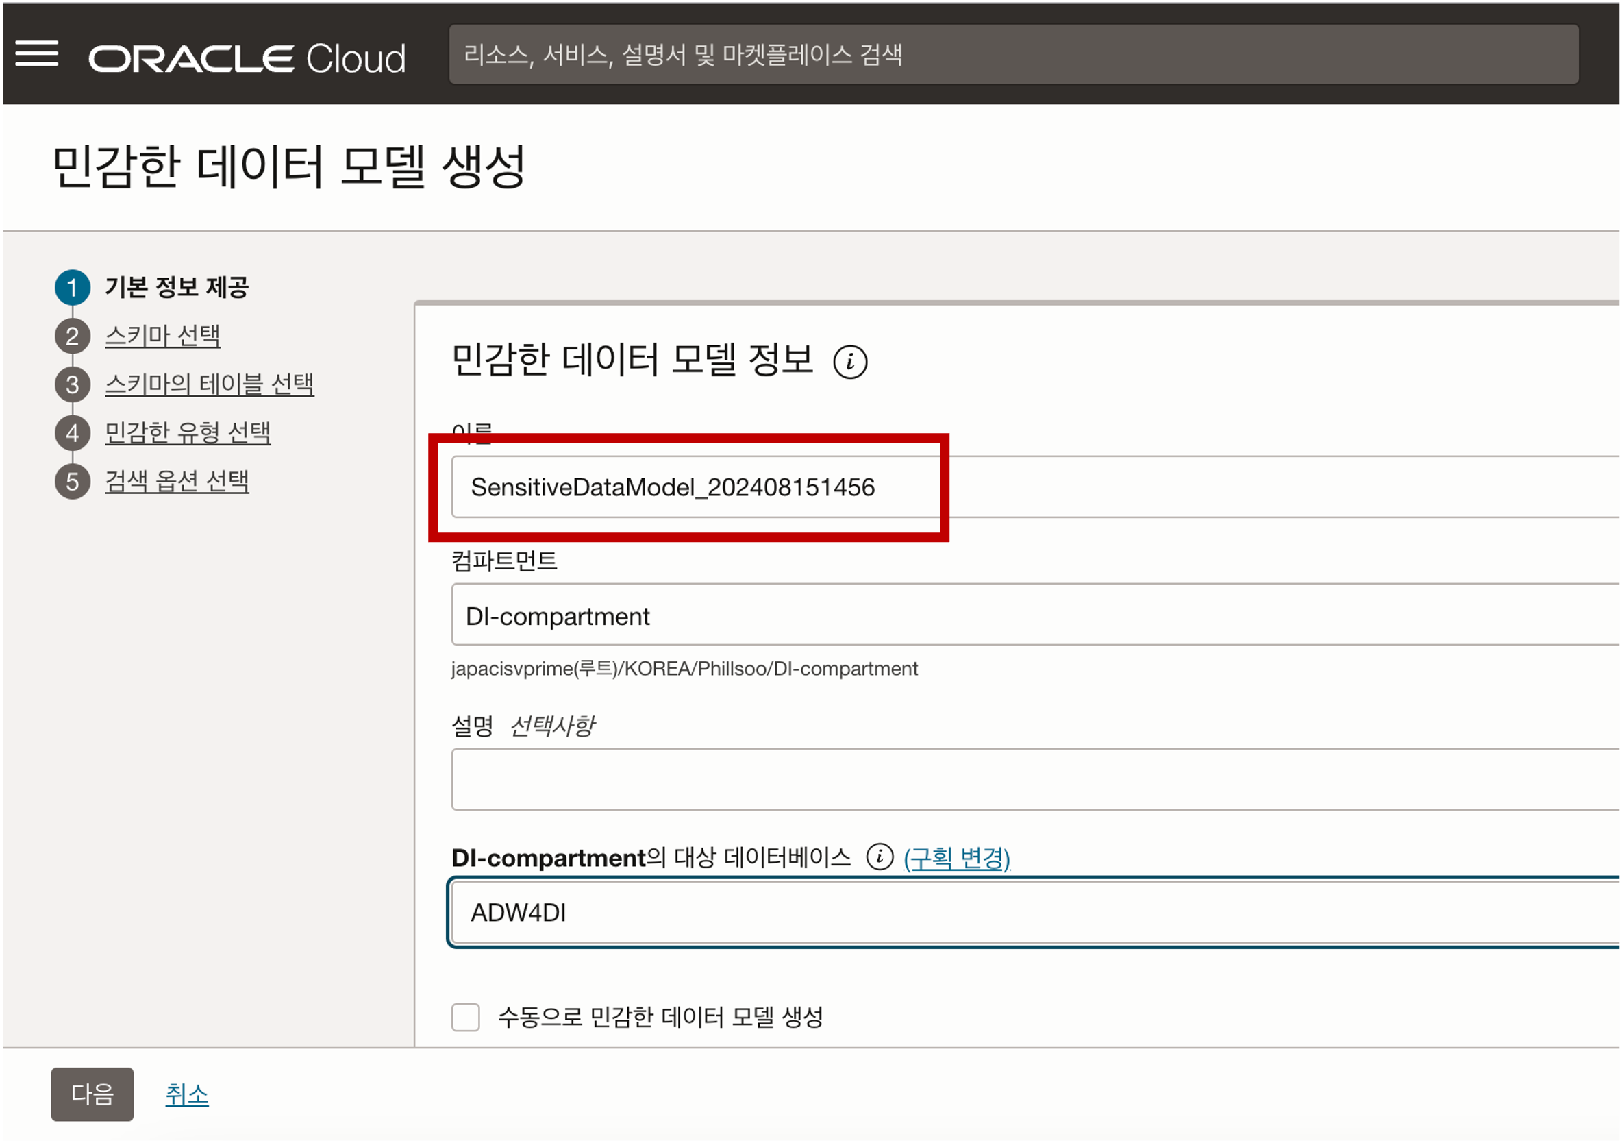Open the 컴파트먼트 dropdown showing DI-compartment

pos(1036,615)
